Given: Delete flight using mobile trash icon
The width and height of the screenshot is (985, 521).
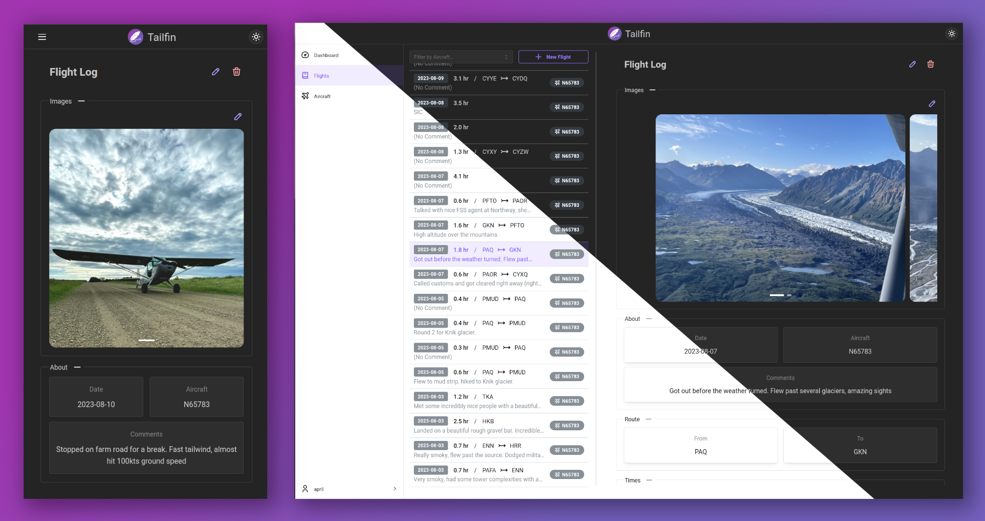Looking at the screenshot, I should coord(236,72).
